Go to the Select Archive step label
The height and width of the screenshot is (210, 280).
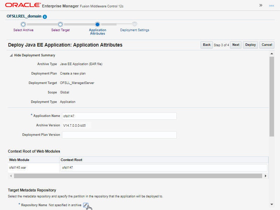pos(23,30)
